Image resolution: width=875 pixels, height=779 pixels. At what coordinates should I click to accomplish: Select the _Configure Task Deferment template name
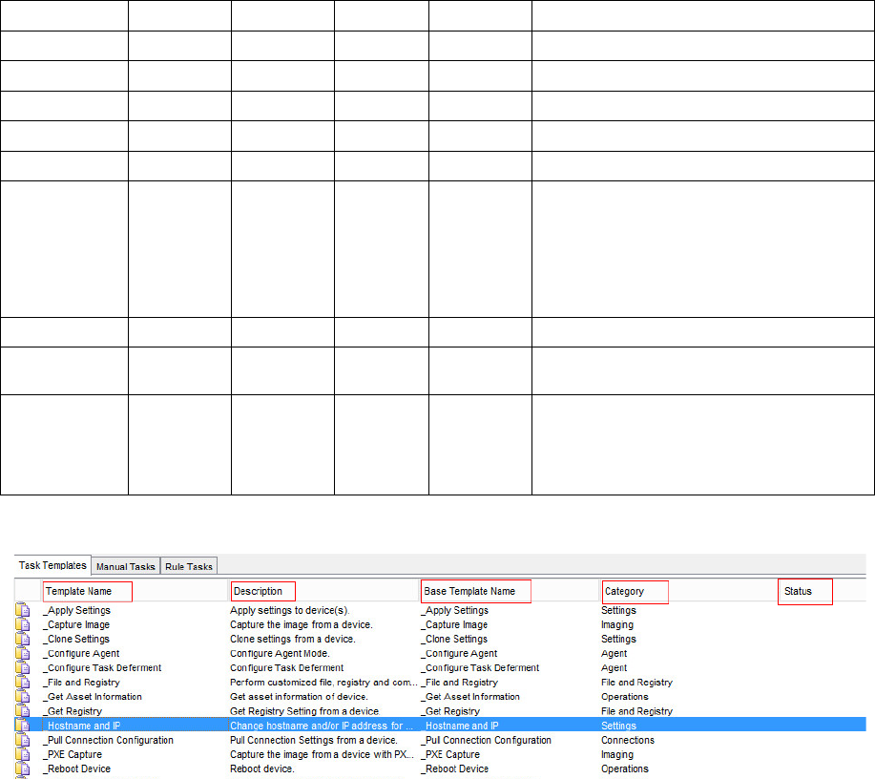coord(102,668)
